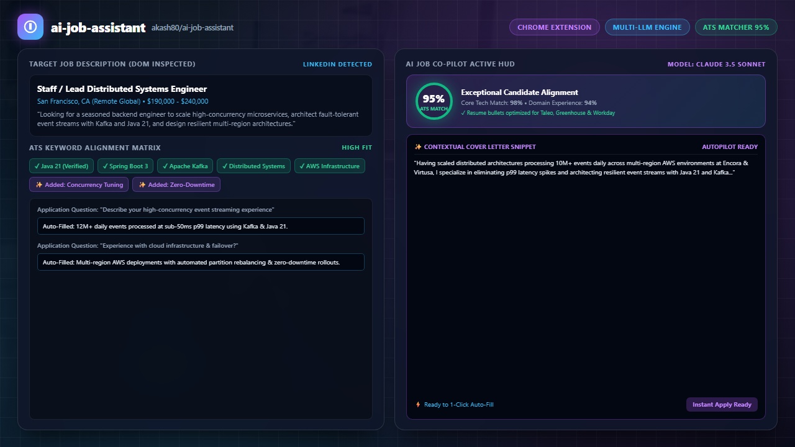Focus the auto-filled Multi-region AWS deployments field
This screenshot has height=447, width=795.
[201, 262]
